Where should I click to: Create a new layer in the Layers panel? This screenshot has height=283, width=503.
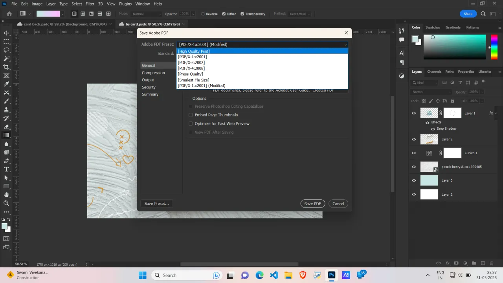tap(483, 263)
